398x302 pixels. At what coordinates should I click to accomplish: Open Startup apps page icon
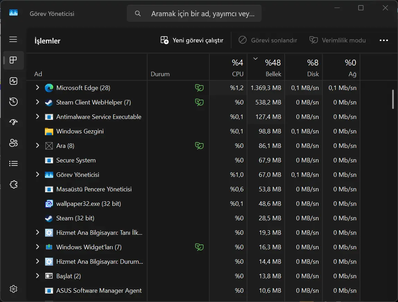pos(13,122)
